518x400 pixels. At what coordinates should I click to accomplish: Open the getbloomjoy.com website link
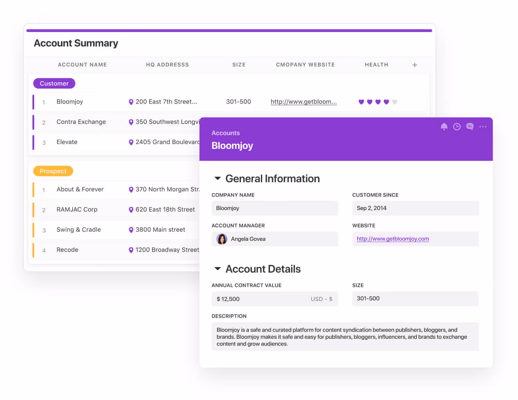click(x=392, y=239)
